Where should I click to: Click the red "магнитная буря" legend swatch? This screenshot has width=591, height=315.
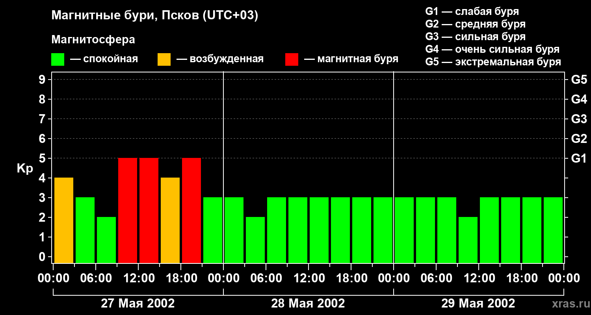click(292, 59)
